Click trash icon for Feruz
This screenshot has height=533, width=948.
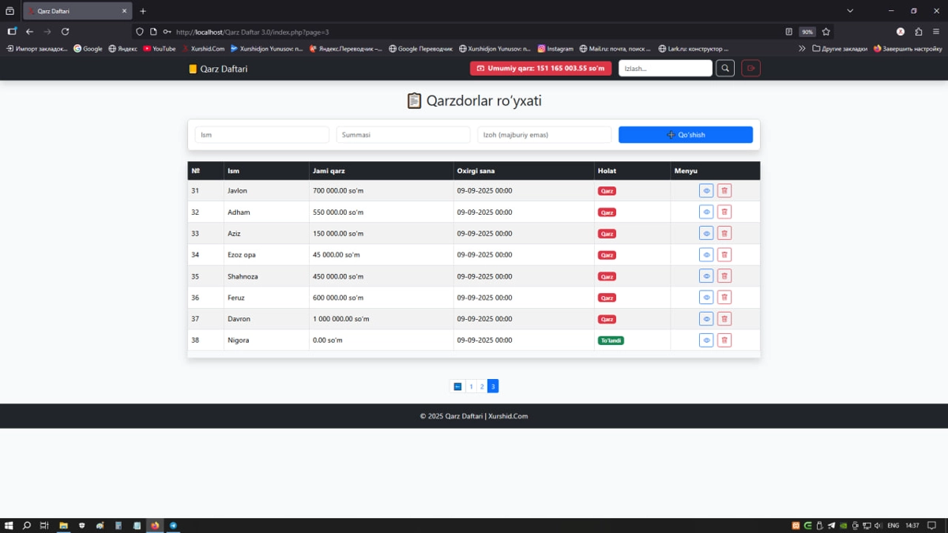pyautogui.click(x=724, y=298)
